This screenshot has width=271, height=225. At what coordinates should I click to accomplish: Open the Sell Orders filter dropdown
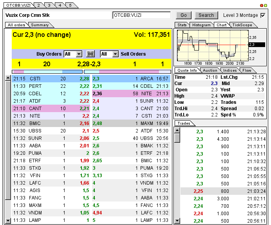click(115, 54)
